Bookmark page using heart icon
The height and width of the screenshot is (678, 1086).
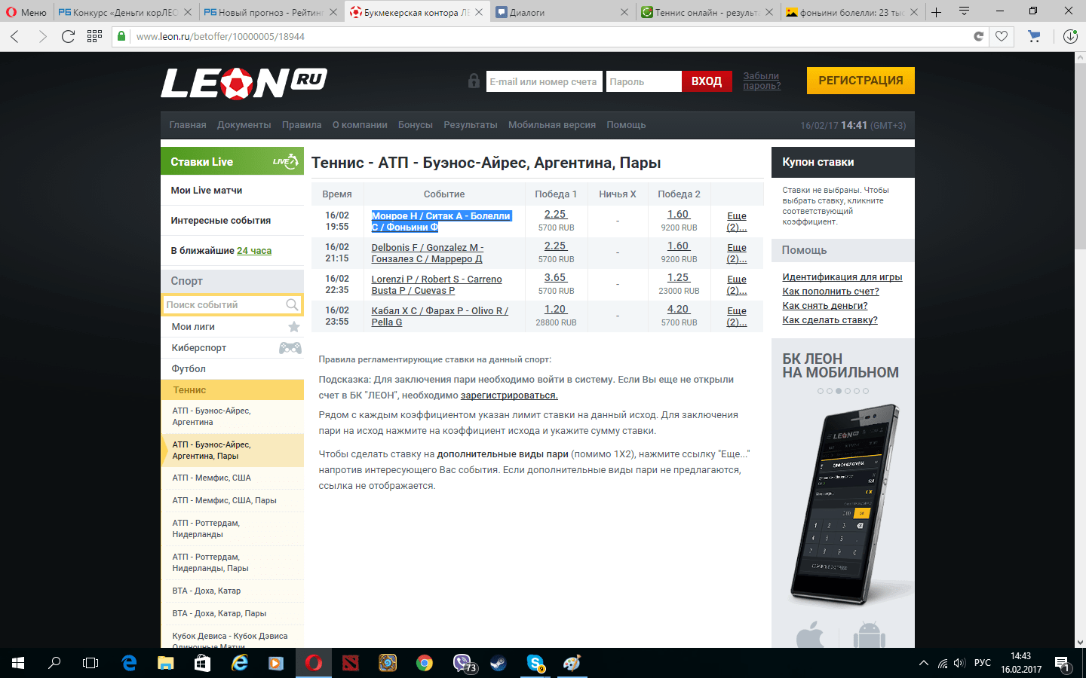coord(1002,36)
